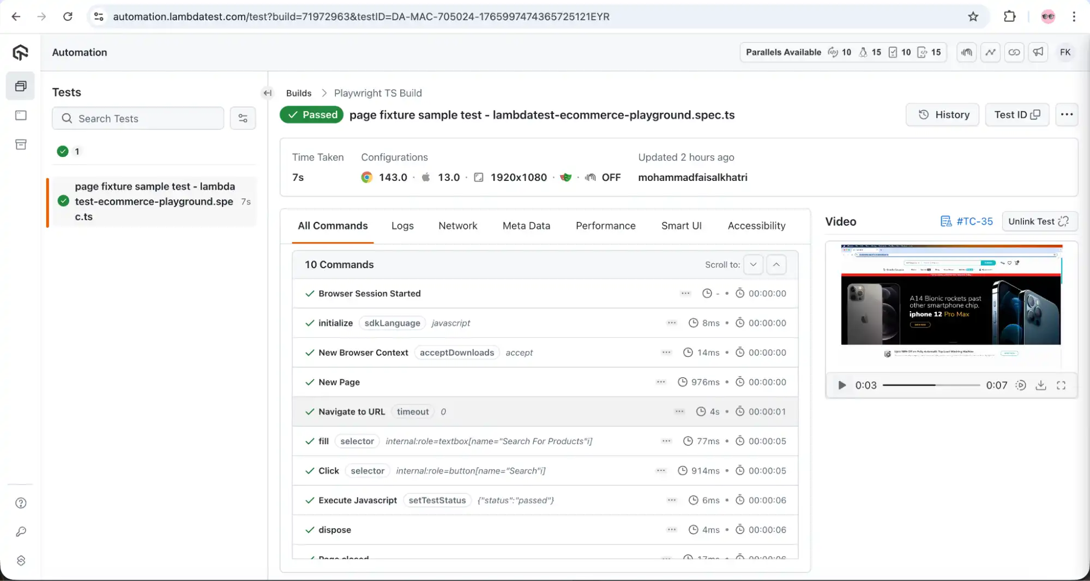Screen dimensions: 1090x581
Task: Open the test History
Action: pos(943,114)
